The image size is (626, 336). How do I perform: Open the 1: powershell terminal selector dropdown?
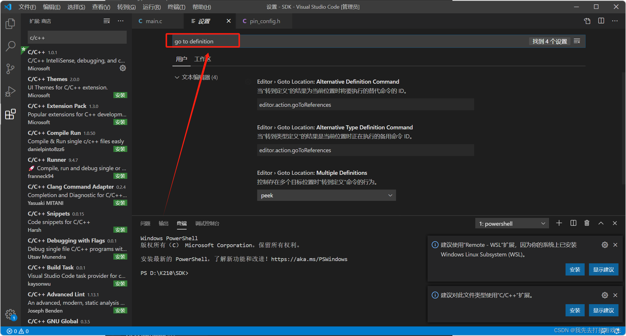tap(512, 223)
